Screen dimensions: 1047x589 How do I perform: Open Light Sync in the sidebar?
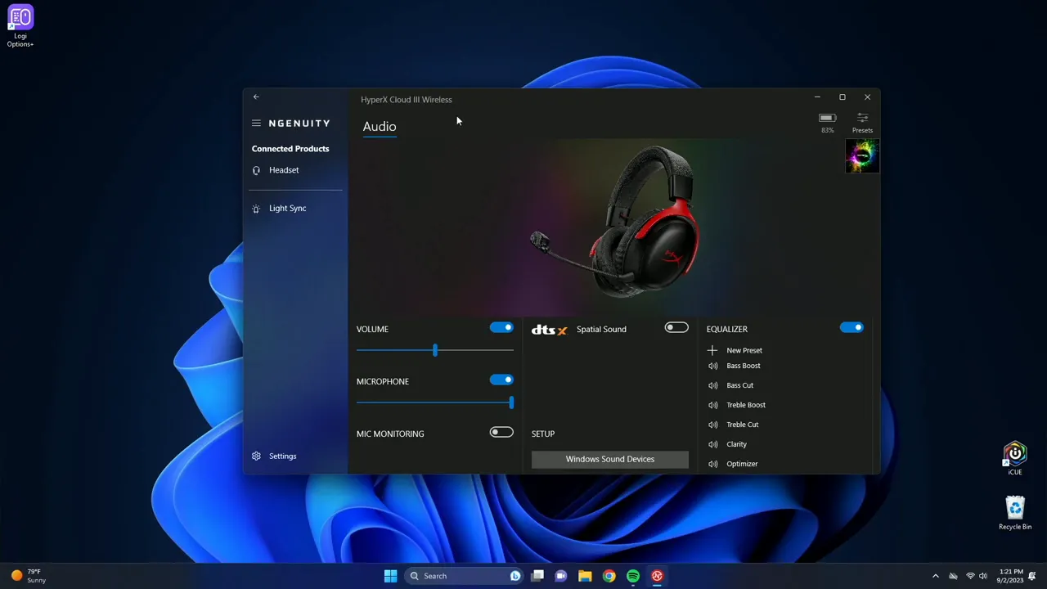[287, 208]
